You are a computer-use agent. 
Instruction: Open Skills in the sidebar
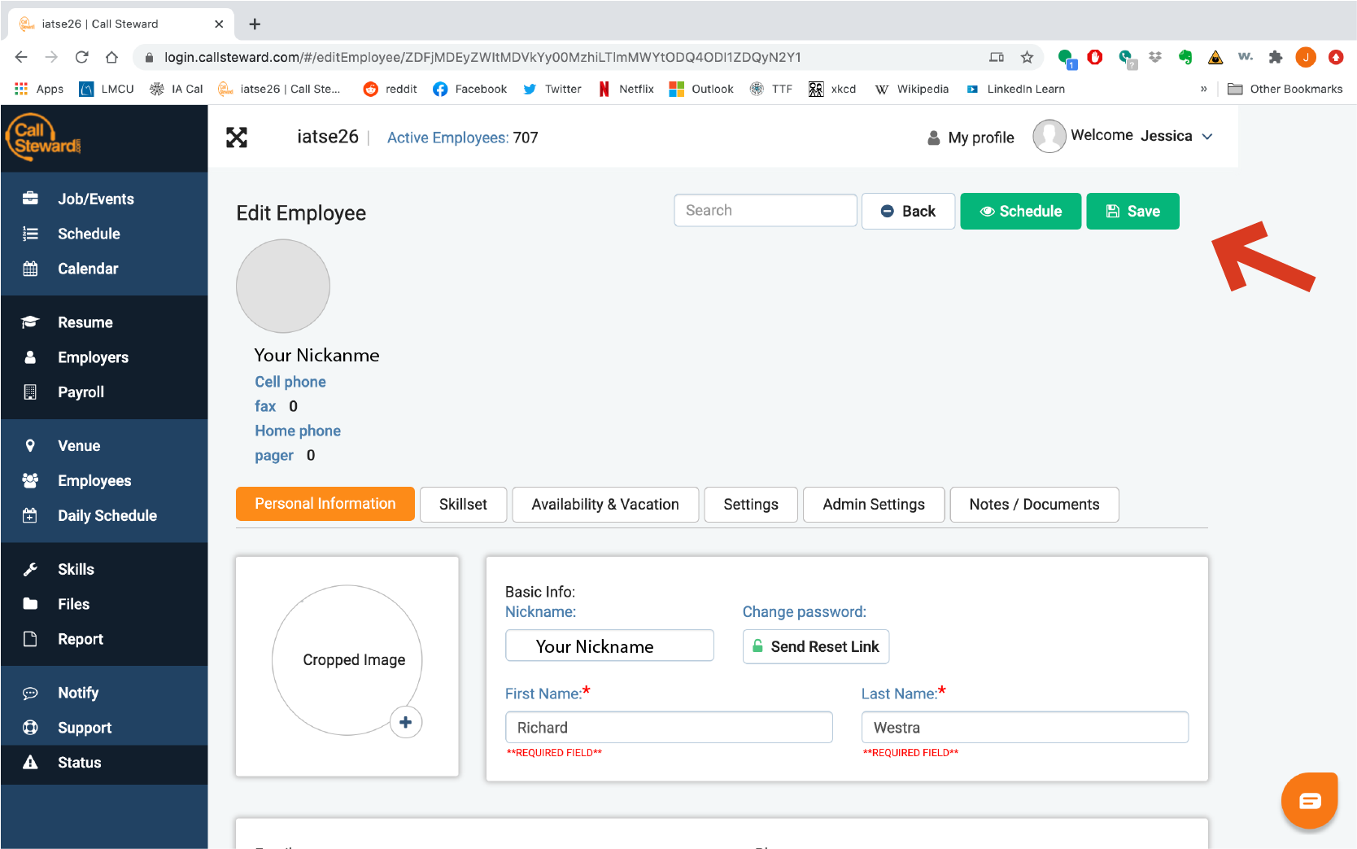coord(76,570)
